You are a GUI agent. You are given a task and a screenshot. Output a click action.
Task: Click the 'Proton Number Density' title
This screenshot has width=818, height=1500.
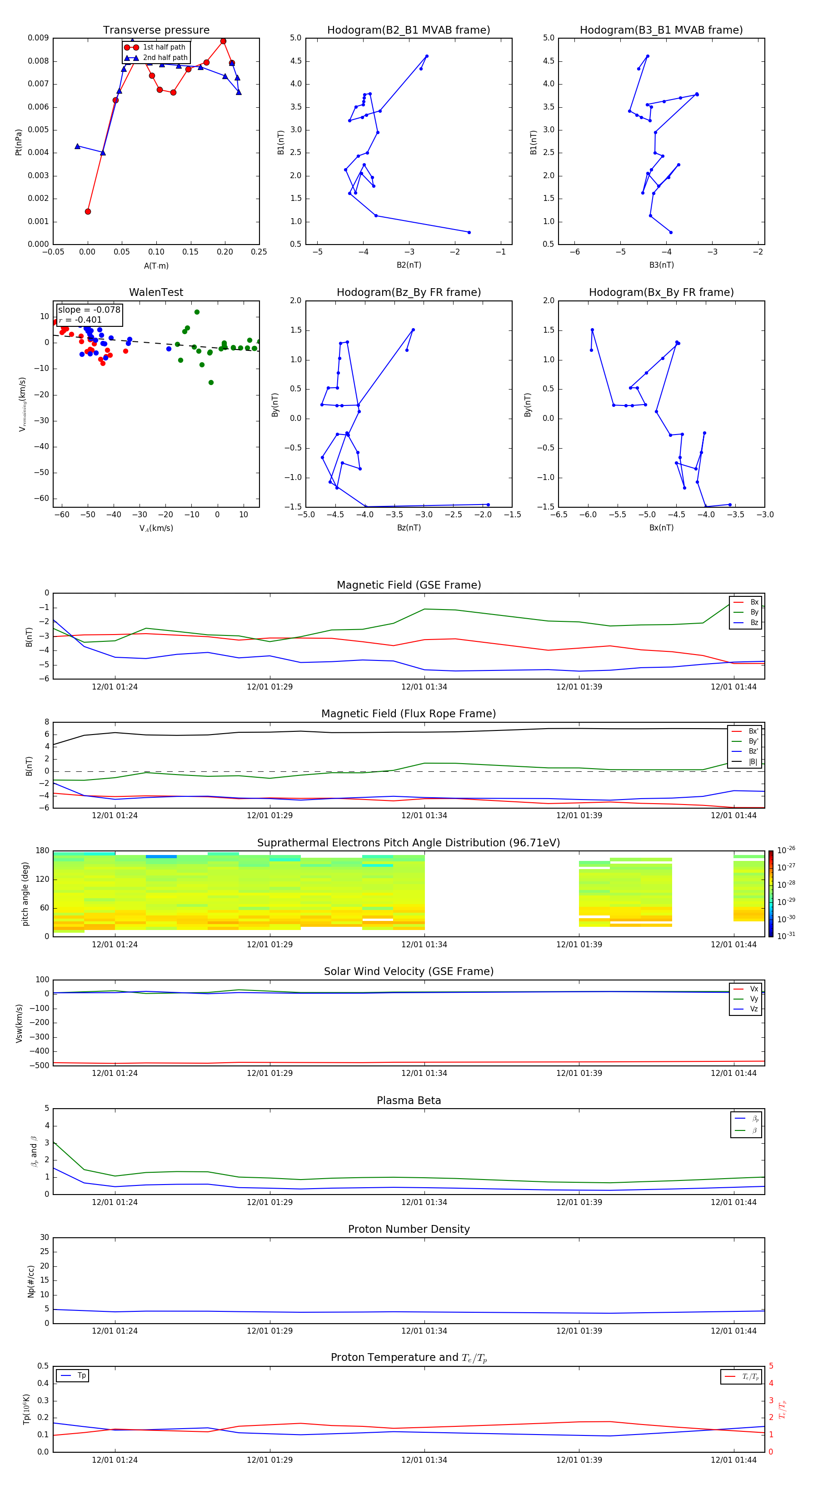(x=409, y=1229)
